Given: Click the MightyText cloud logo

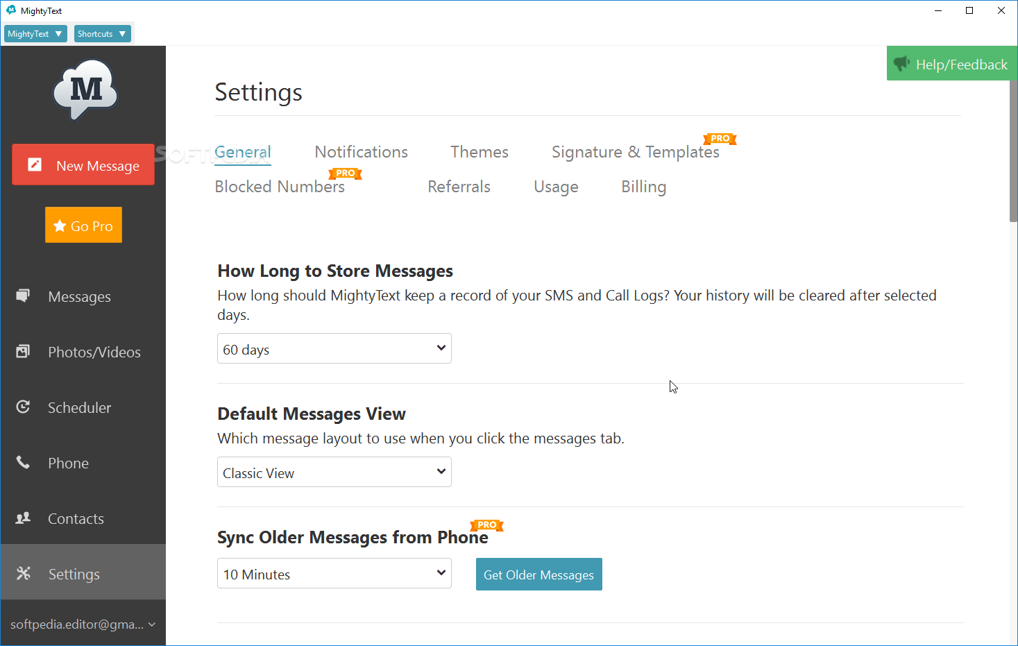Looking at the screenshot, I should tap(86, 90).
